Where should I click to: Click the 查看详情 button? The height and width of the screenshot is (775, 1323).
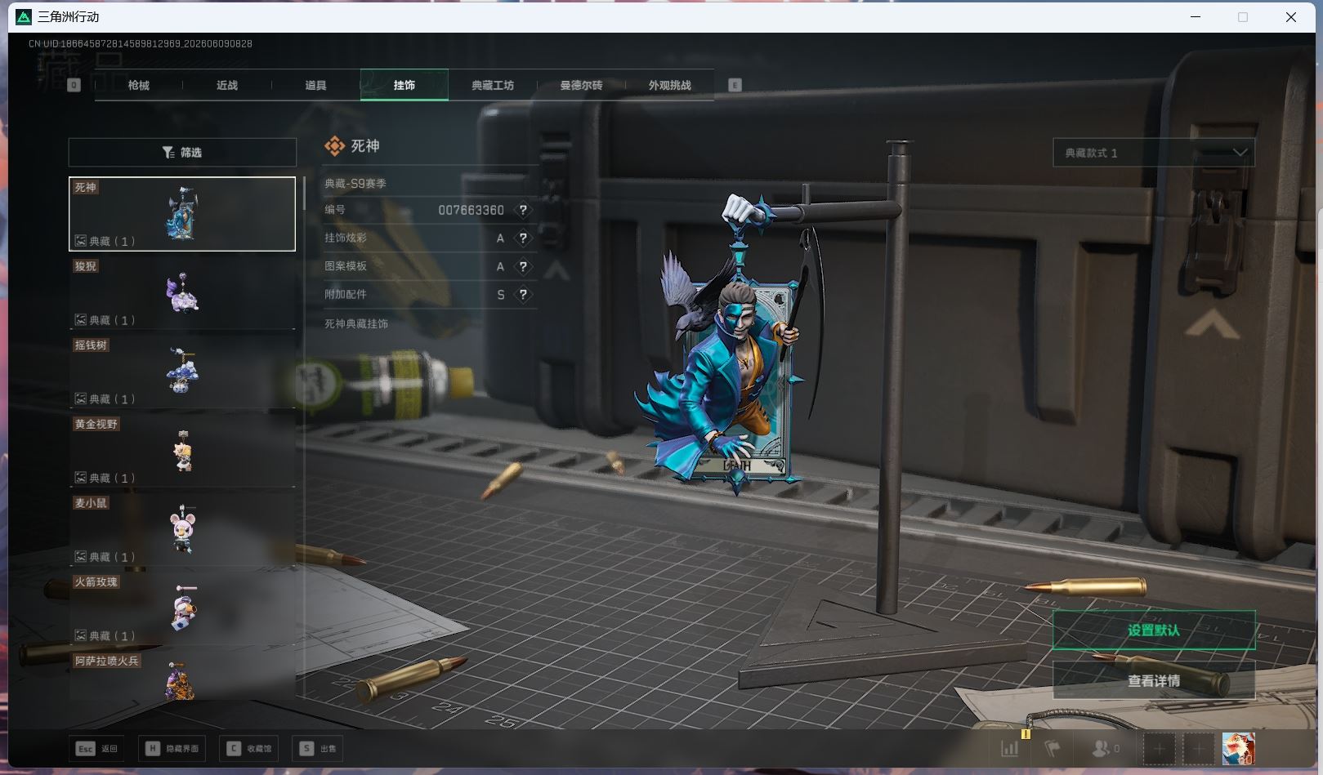tap(1154, 680)
